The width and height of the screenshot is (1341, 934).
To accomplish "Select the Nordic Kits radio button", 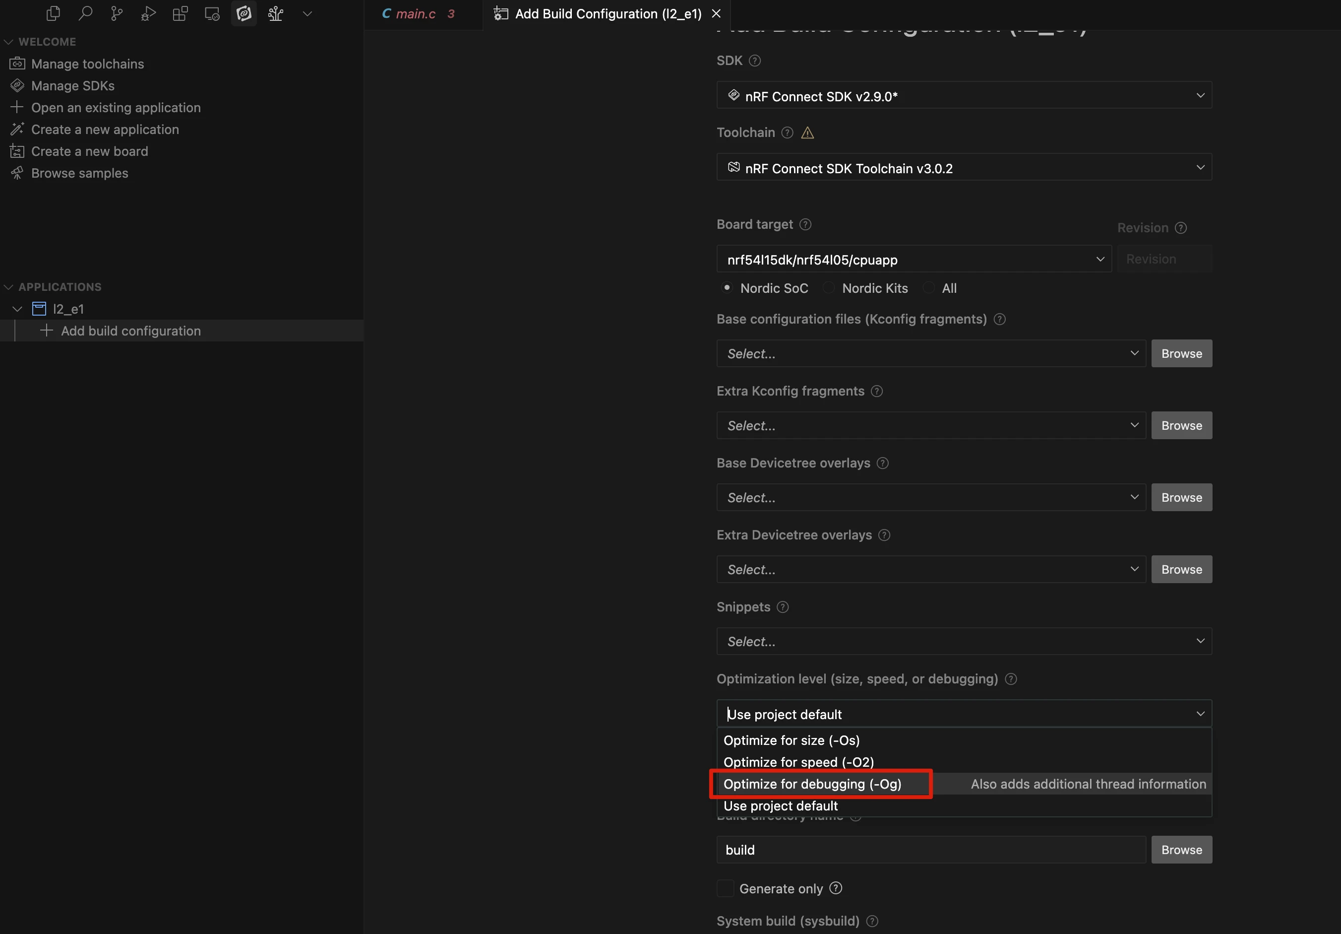I will [x=828, y=287].
